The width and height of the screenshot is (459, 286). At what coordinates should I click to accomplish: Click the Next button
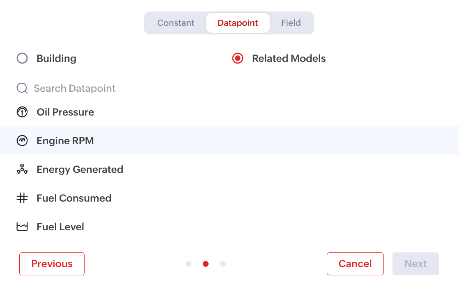[415, 264]
